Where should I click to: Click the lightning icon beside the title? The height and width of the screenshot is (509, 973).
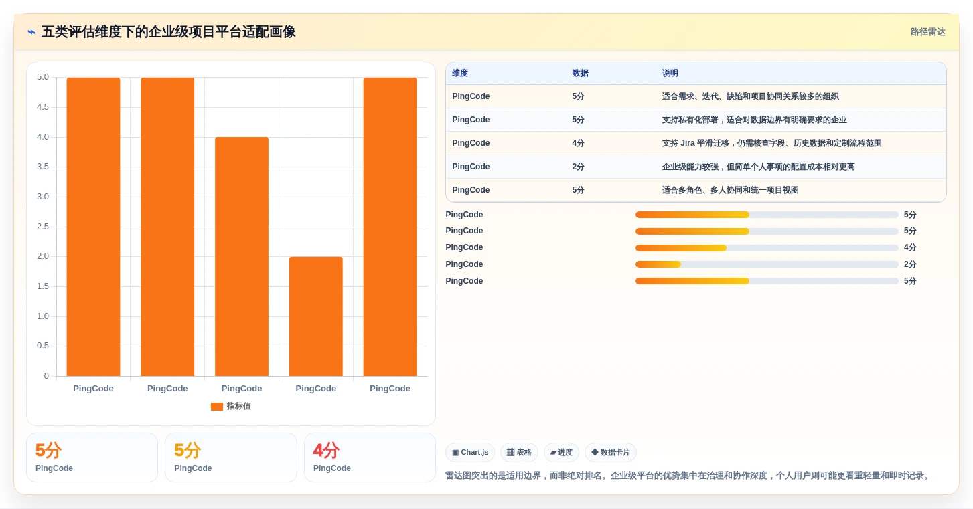coord(31,32)
